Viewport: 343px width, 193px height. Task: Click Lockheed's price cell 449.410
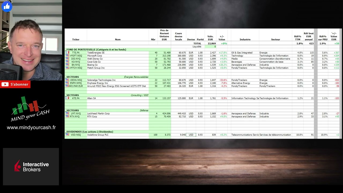[181, 113]
